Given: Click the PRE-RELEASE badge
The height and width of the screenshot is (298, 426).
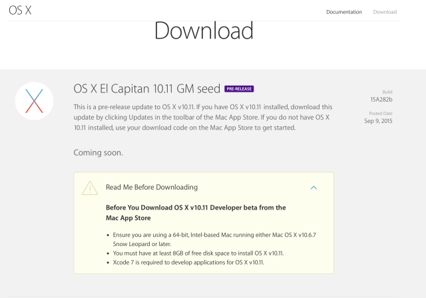Looking at the screenshot, I should tap(239, 88).
